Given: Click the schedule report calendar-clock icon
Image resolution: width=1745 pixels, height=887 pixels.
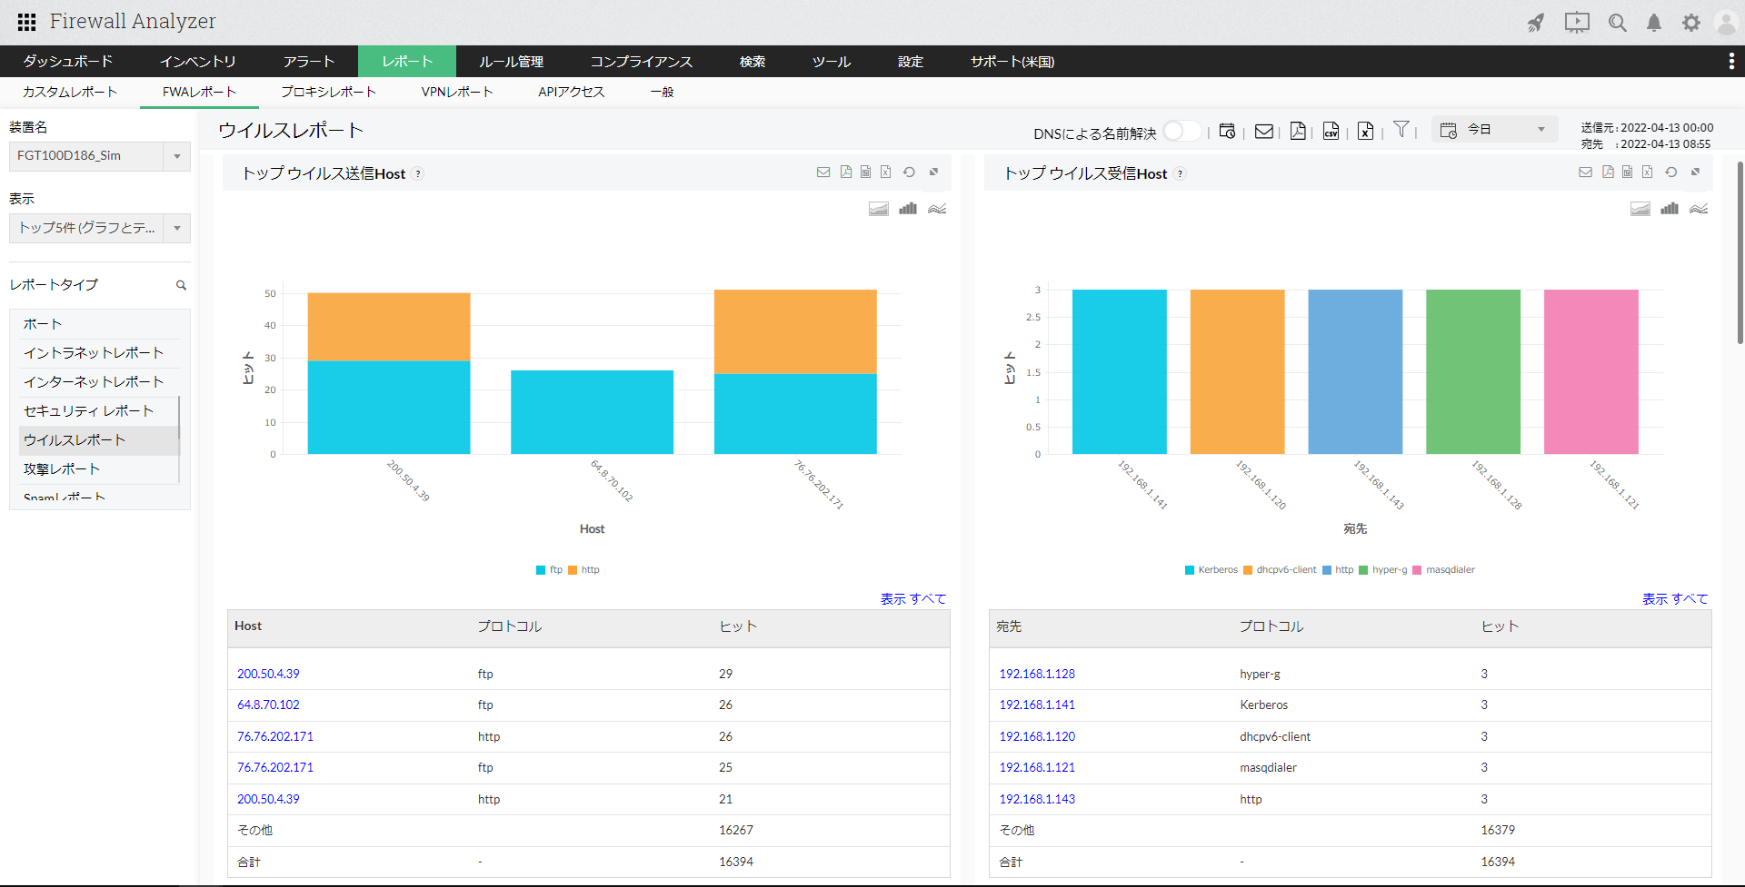Looking at the screenshot, I should 1227,132.
